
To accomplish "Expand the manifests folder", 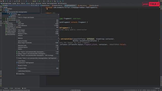I will pyautogui.click(x=4, y=9).
